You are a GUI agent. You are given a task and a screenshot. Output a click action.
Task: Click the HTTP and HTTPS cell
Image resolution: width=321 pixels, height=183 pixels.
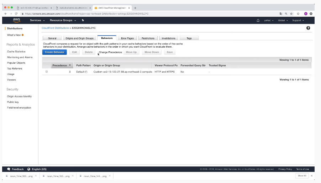(165, 72)
